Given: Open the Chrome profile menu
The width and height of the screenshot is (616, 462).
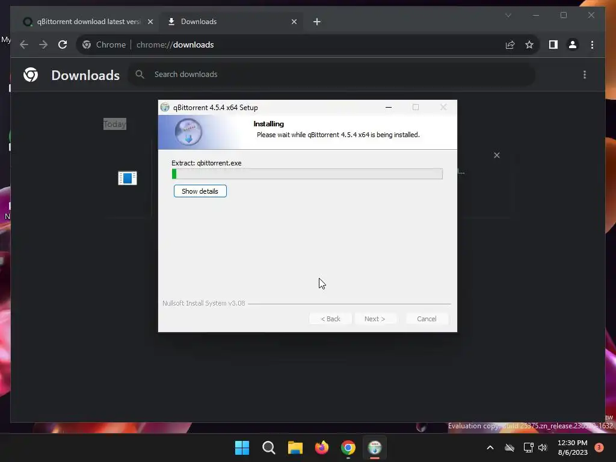Looking at the screenshot, I should [x=573, y=45].
